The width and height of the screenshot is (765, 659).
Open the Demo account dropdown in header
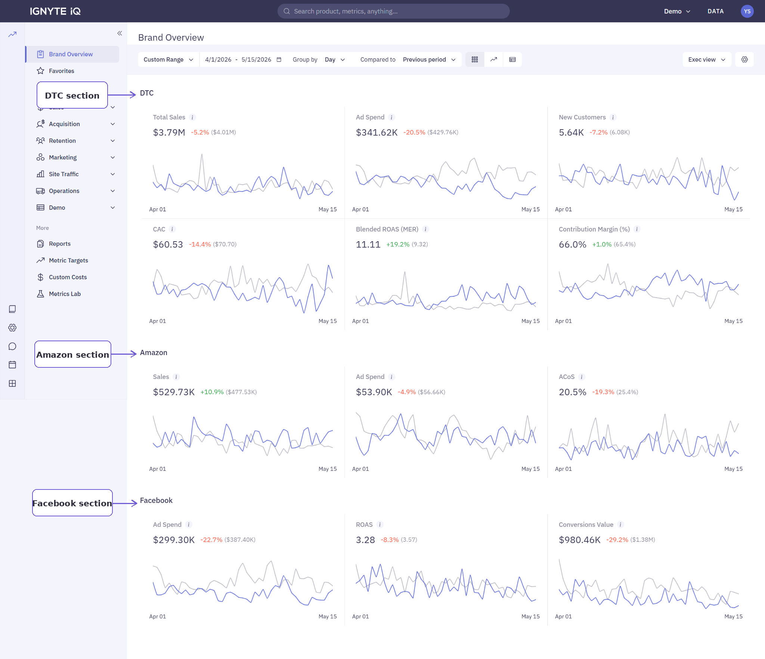coord(677,11)
